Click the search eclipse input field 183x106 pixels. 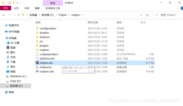pos(167,15)
